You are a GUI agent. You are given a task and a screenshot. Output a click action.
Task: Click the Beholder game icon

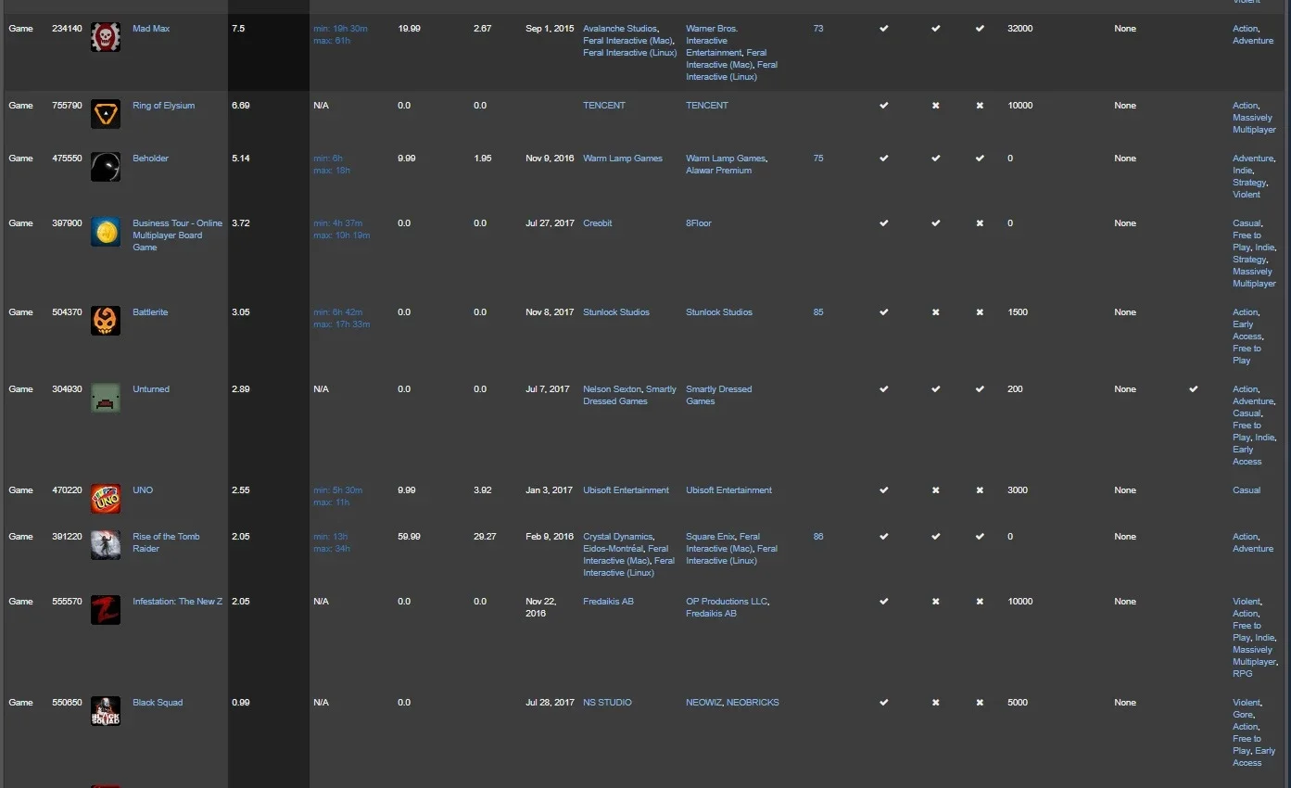(106, 168)
